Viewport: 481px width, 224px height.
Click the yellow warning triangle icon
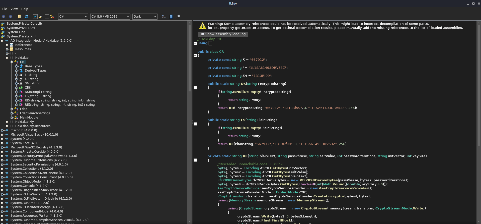click(202, 26)
